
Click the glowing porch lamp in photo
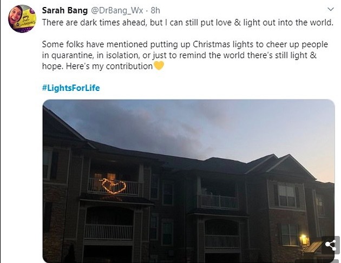[x=305, y=239]
